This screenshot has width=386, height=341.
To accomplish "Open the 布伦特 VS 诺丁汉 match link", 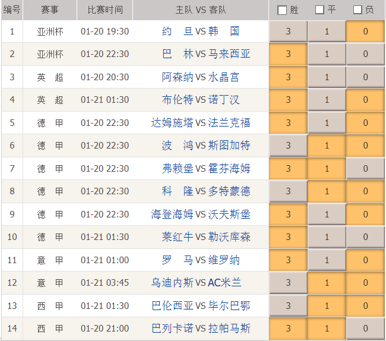I will click(x=200, y=100).
